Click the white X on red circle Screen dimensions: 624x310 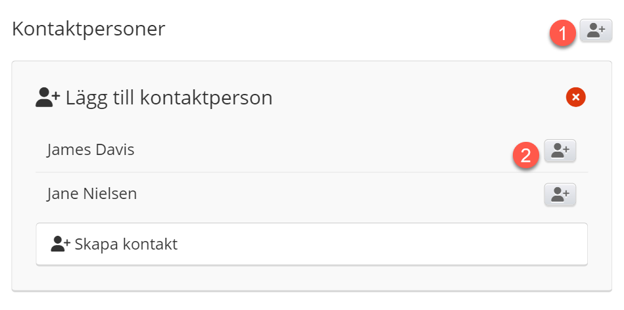point(575,98)
